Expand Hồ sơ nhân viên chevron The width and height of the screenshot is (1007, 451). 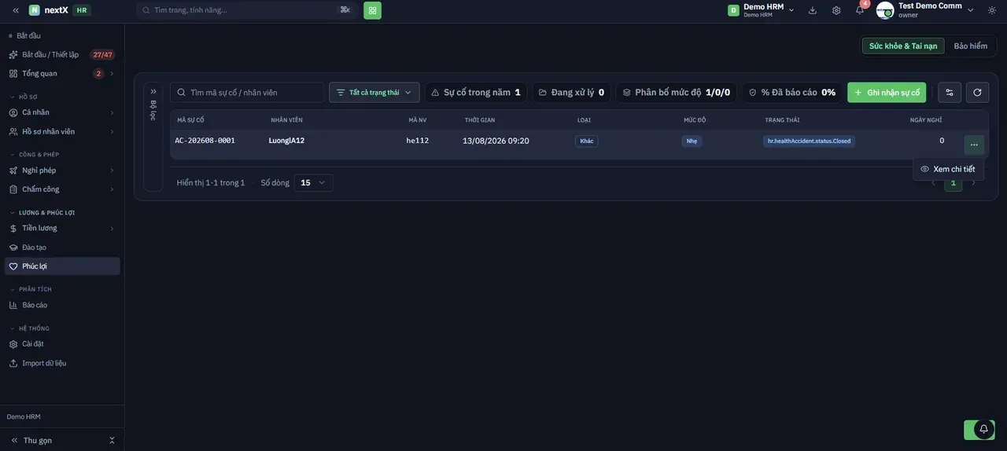(x=112, y=132)
